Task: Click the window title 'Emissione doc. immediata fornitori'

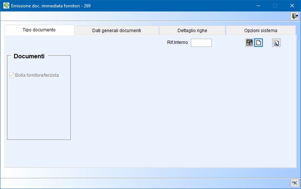Action: coord(51,6)
